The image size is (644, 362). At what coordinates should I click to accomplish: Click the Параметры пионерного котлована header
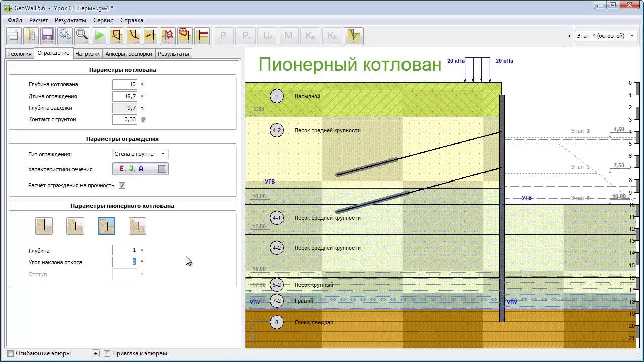pos(123,206)
